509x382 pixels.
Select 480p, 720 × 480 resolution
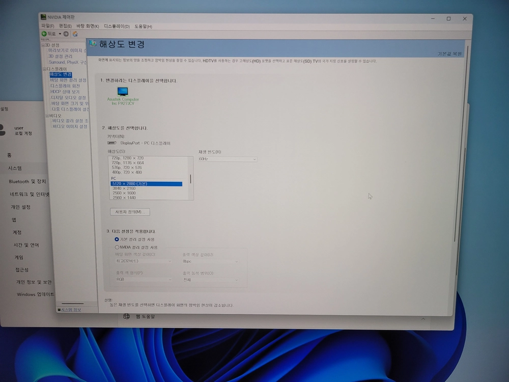(127, 172)
